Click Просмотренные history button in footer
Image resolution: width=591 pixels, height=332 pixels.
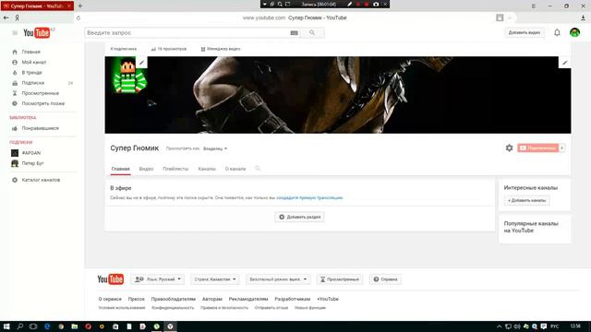coord(340,279)
